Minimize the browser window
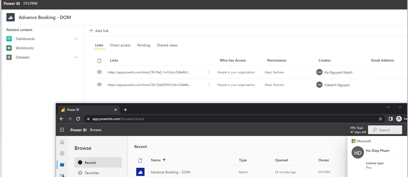The height and width of the screenshot is (177, 408). pyautogui.click(x=400, y=107)
